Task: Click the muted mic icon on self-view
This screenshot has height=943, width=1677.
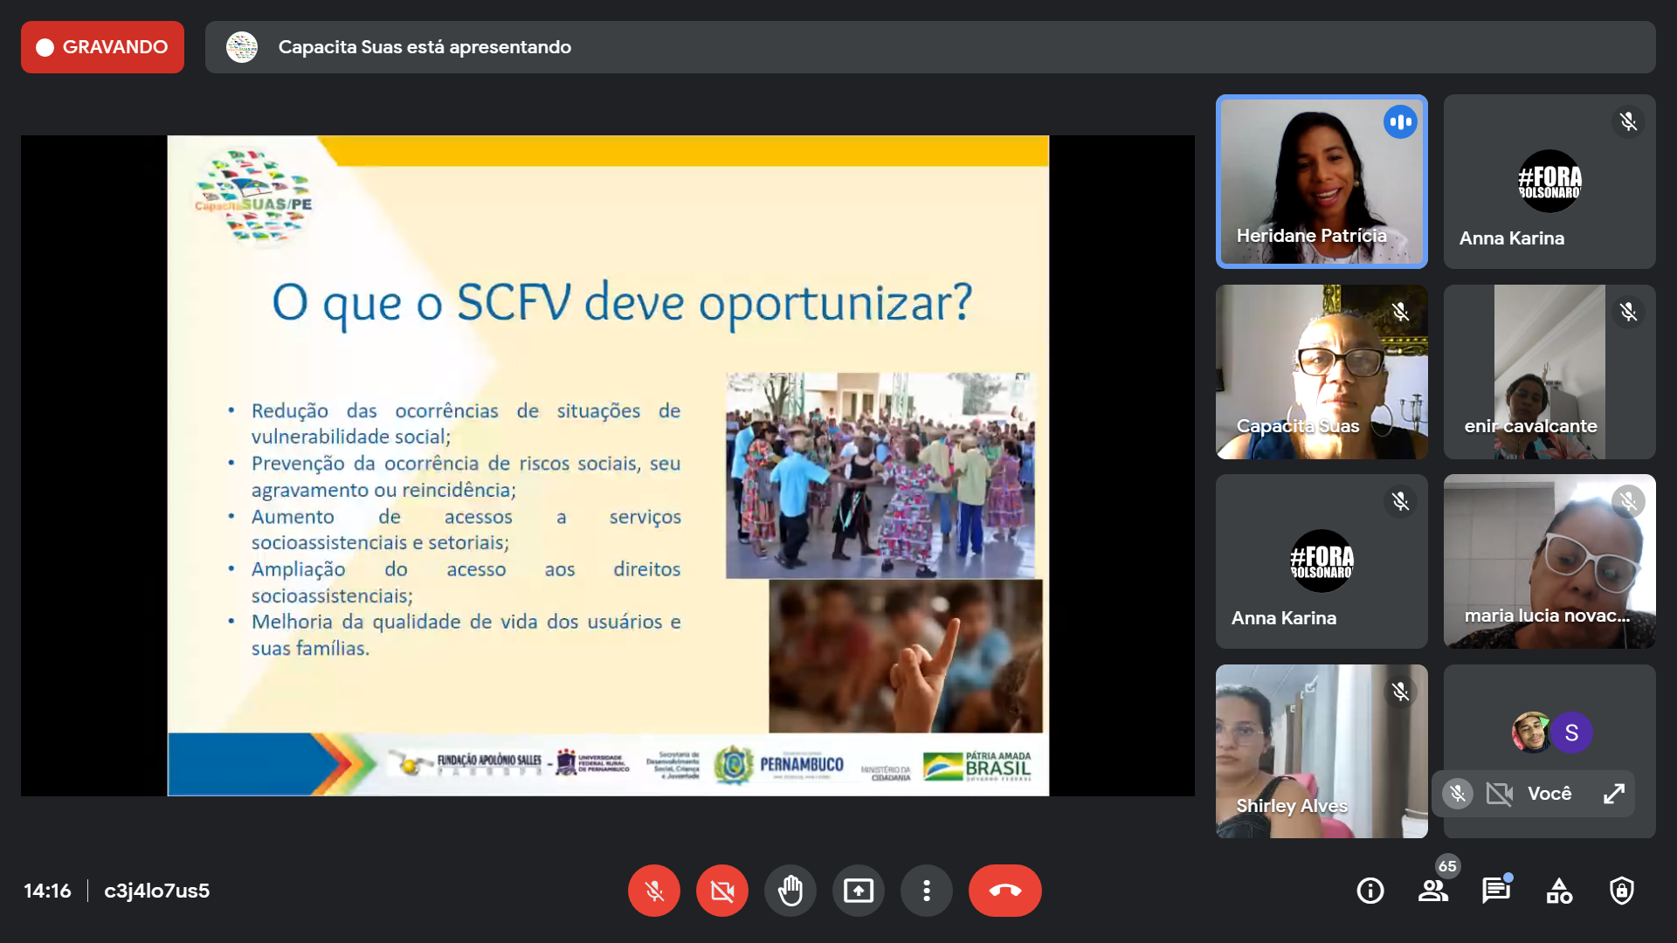Action: 1457,794
